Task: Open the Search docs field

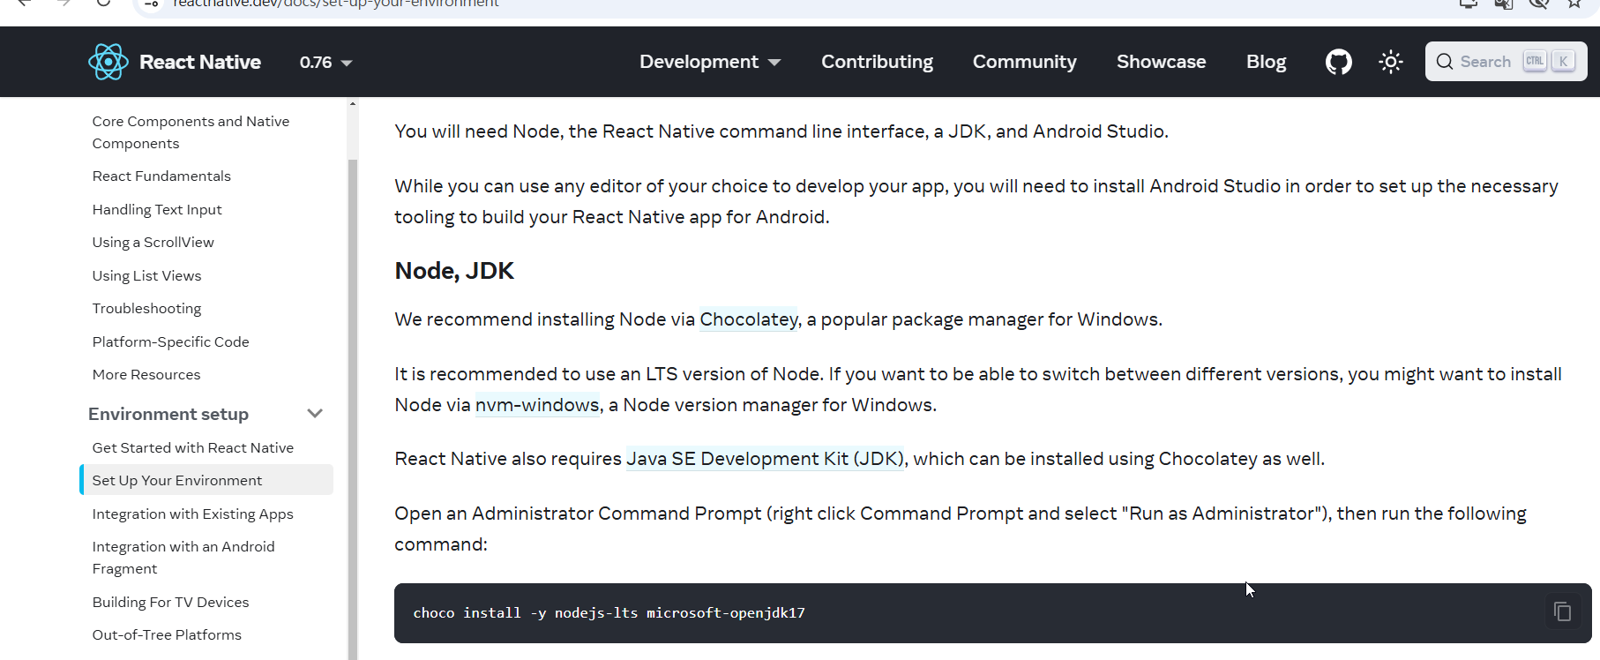Action: pyautogui.click(x=1506, y=62)
